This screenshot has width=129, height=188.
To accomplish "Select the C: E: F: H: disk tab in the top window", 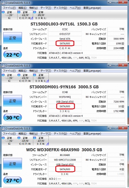I will coord(25,15).
